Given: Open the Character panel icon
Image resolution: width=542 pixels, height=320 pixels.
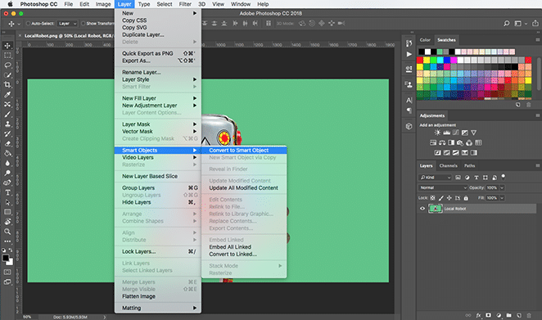Looking at the screenshot, I should (x=409, y=100).
